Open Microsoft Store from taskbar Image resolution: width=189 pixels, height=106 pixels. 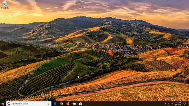(81, 104)
